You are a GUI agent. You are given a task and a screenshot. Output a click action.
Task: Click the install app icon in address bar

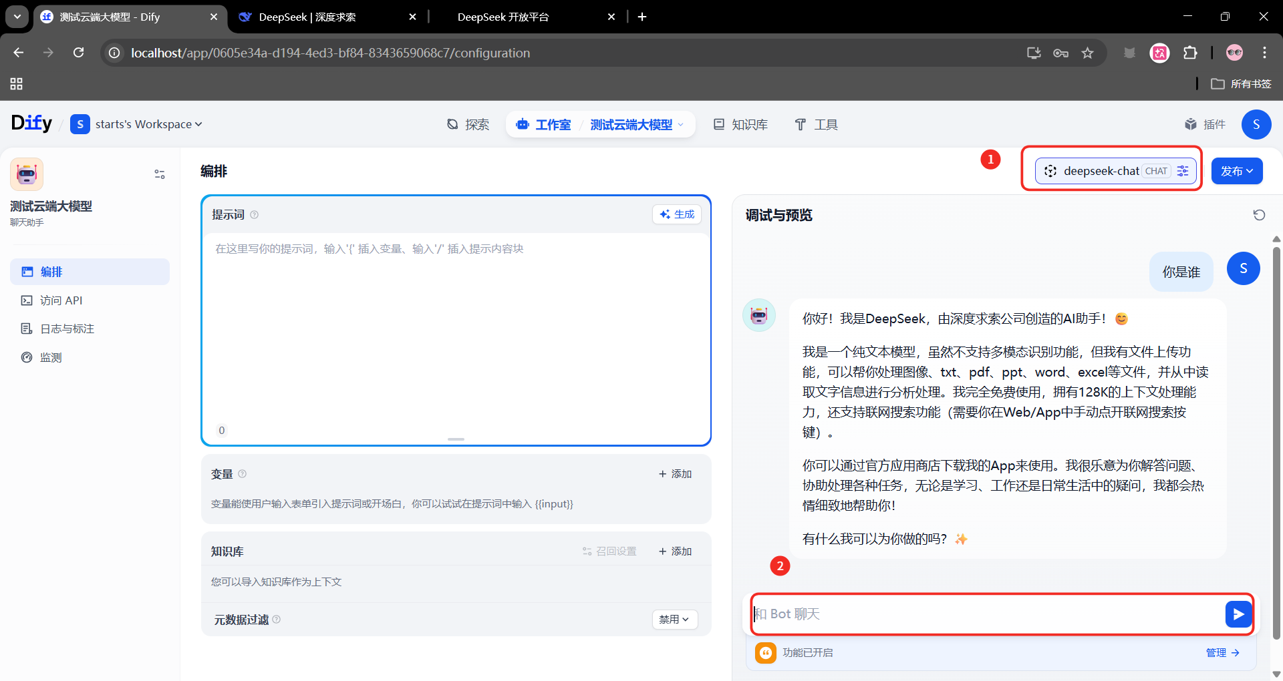tap(1034, 53)
